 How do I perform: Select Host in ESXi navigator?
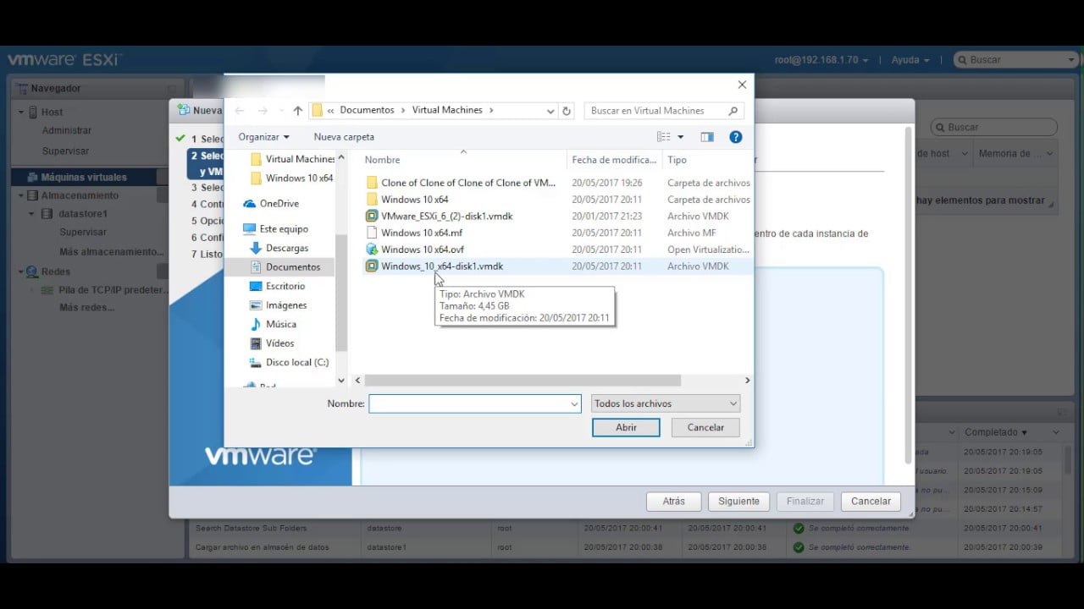pos(52,112)
